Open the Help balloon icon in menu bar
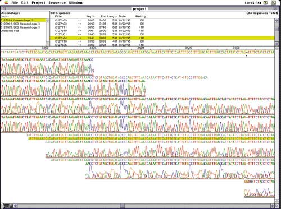The width and height of the screenshot is (281, 209). point(265,3)
